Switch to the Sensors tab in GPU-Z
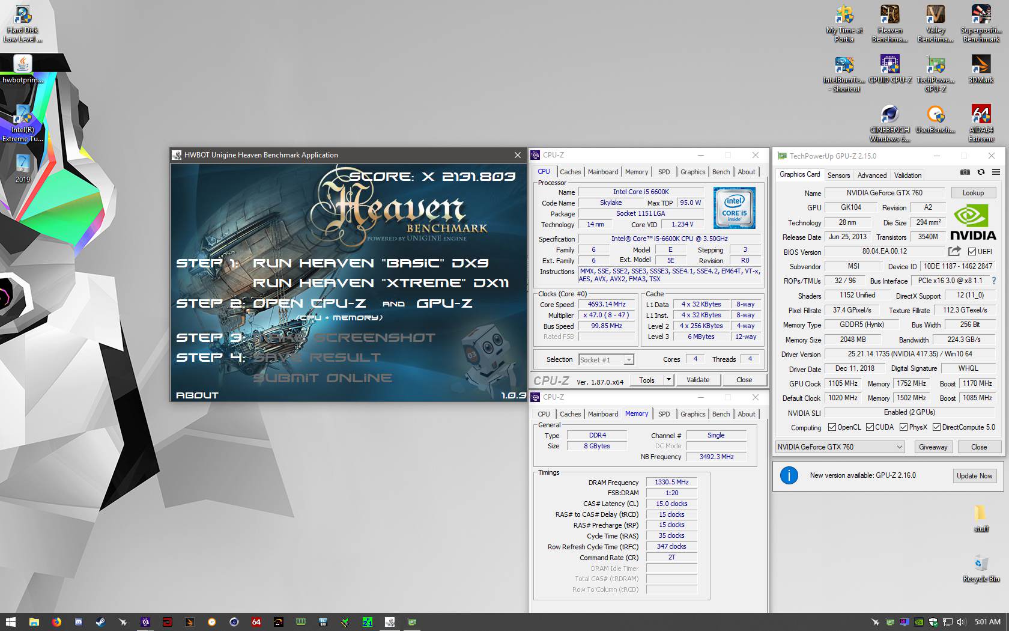1009x631 pixels. [838, 175]
